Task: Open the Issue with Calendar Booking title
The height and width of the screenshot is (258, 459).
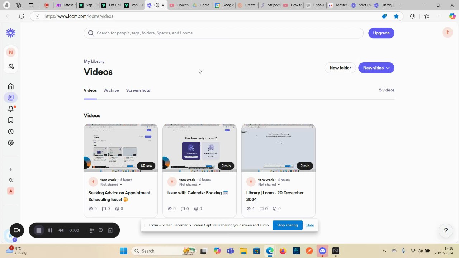Action: pyautogui.click(x=198, y=193)
